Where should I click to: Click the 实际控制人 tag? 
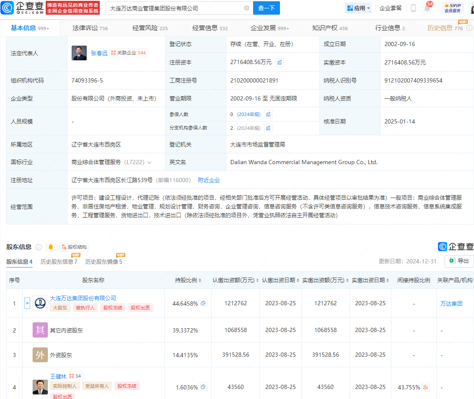[65, 386]
